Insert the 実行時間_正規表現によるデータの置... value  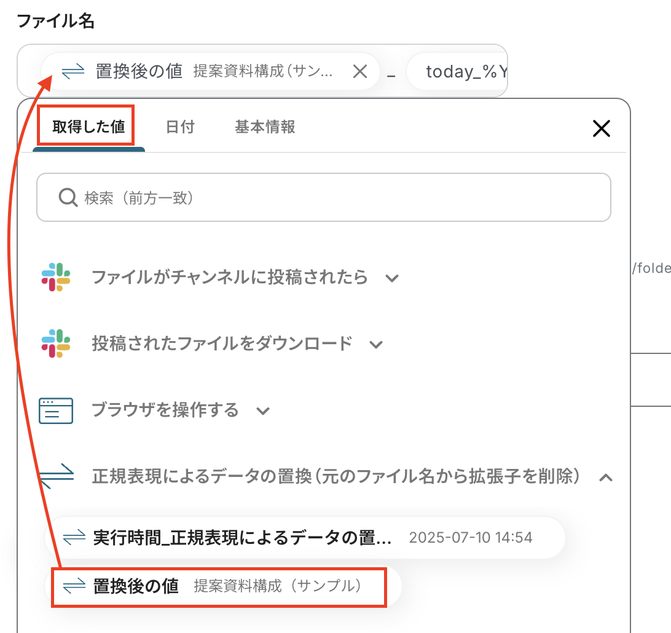305,538
